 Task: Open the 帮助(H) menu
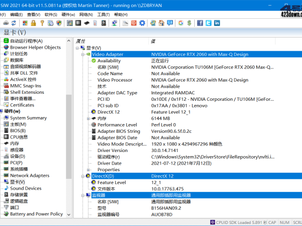point(121,15)
